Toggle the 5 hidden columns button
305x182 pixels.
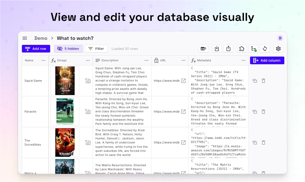[x=68, y=49]
